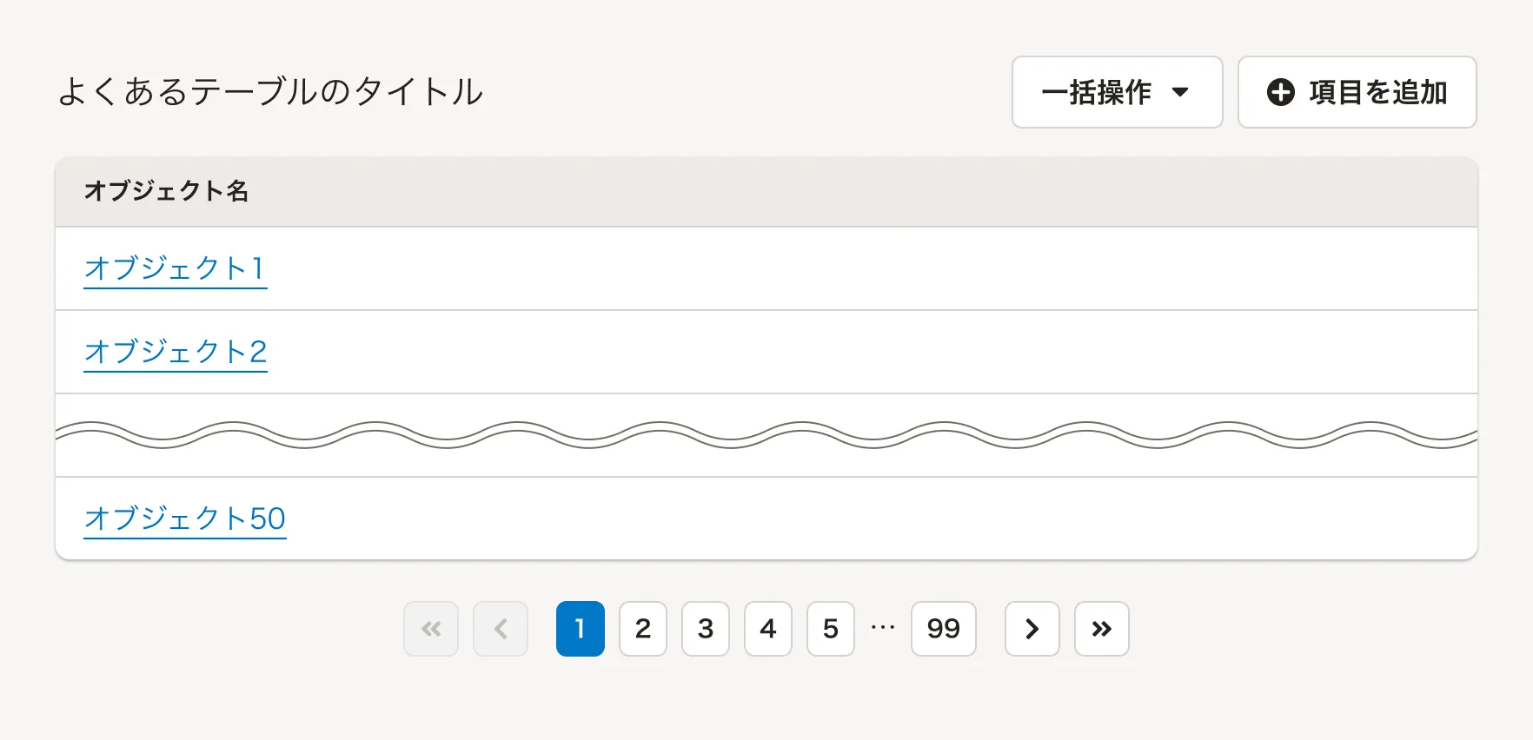Go to the first page using double-left chevron
This screenshot has height=740, width=1533.
tap(431, 629)
